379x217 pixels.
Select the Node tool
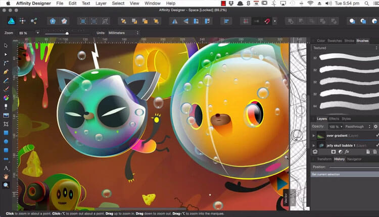coord(6,55)
